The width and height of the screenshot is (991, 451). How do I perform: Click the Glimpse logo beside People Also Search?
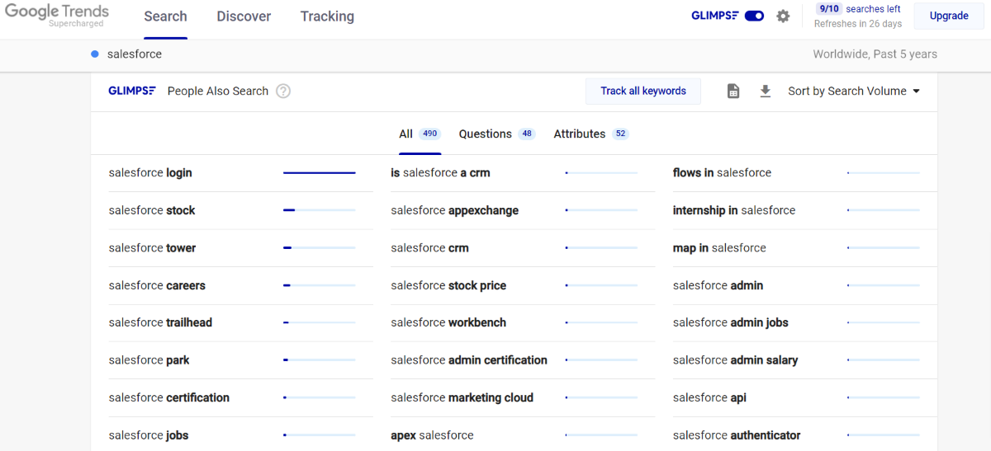coord(132,91)
